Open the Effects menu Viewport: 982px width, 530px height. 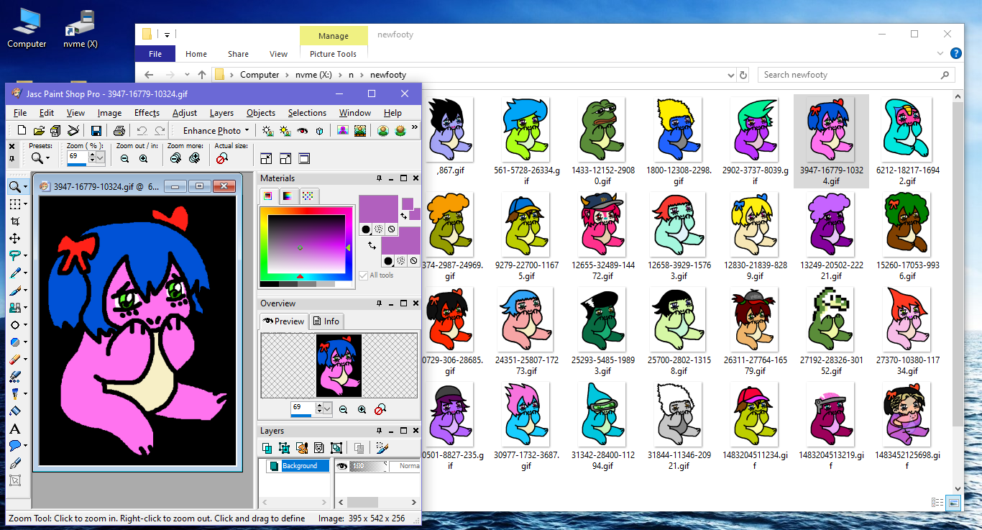click(147, 113)
